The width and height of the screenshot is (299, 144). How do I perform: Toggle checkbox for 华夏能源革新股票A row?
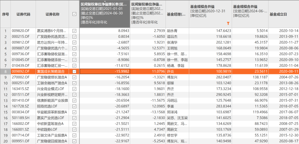(74, 112)
